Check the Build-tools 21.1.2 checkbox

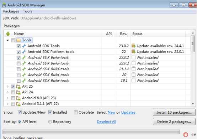click(x=18, y=69)
